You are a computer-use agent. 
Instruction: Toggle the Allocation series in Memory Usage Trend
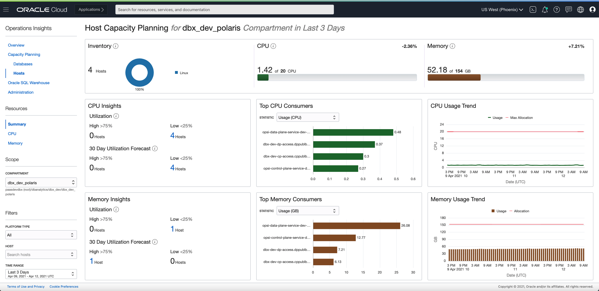pyautogui.click(x=522, y=211)
